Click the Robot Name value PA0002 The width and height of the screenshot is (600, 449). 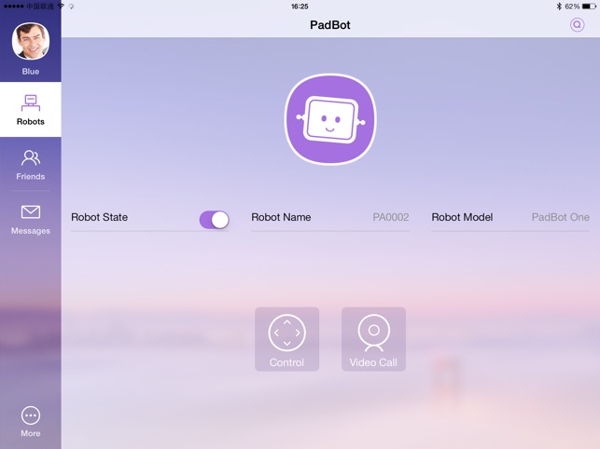coord(391,217)
